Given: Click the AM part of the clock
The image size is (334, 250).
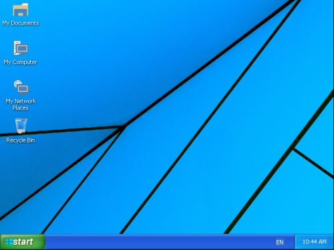Looking at the screenshot, I should point(323,242).
